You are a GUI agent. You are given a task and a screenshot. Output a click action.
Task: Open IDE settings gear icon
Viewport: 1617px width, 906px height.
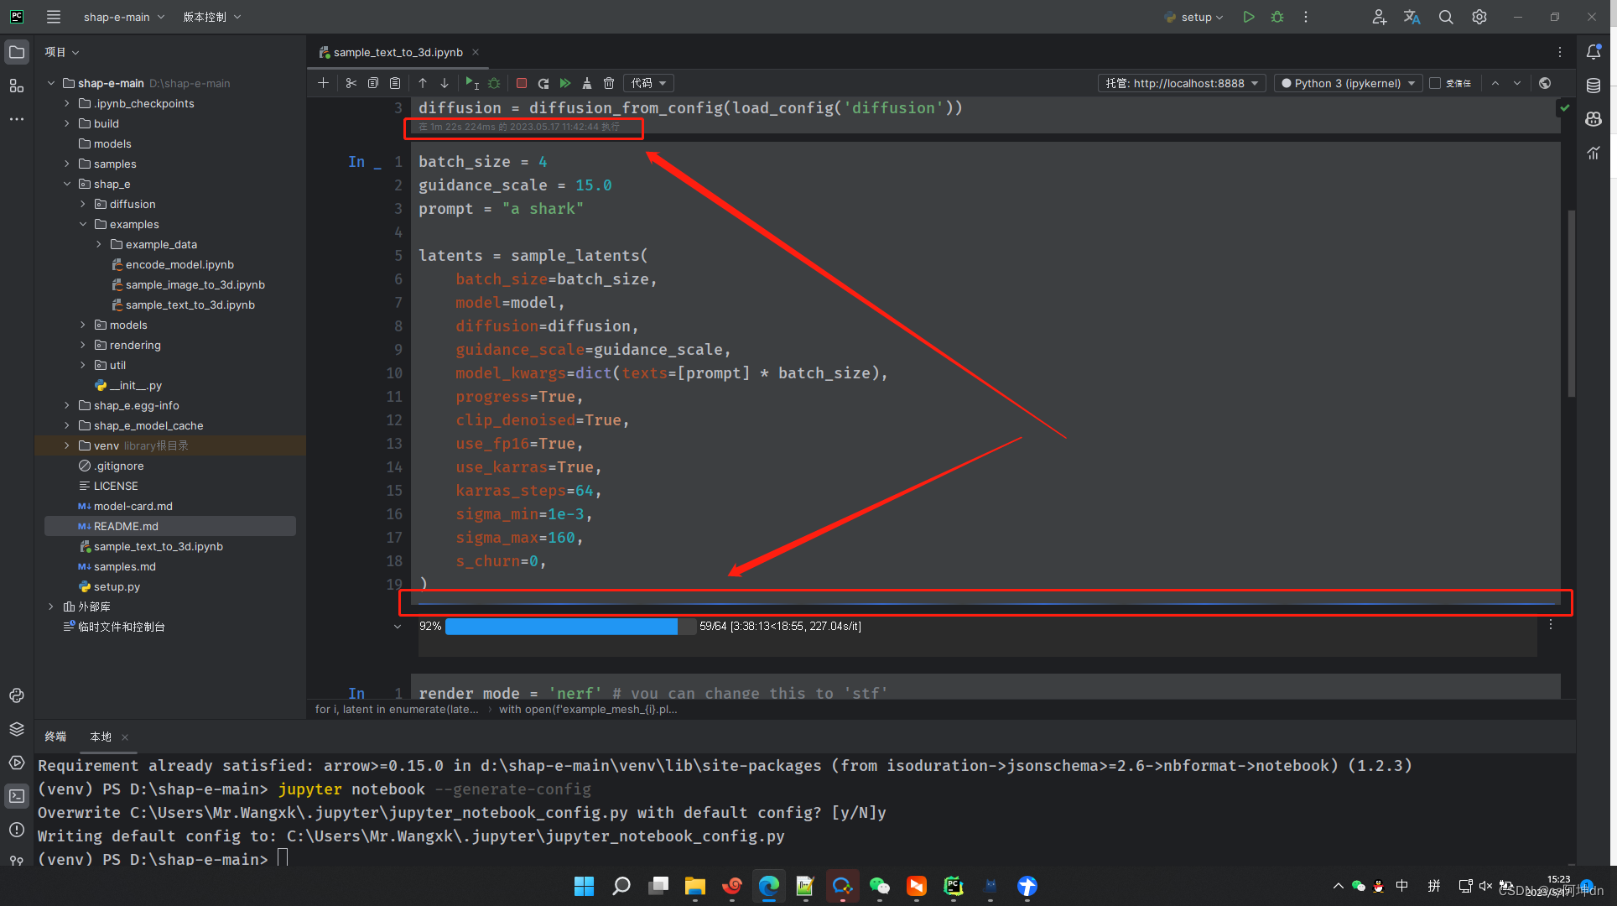tap(1479, 17)
